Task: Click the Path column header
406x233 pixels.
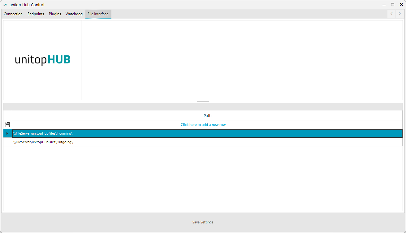Action: tap(207, 115)
